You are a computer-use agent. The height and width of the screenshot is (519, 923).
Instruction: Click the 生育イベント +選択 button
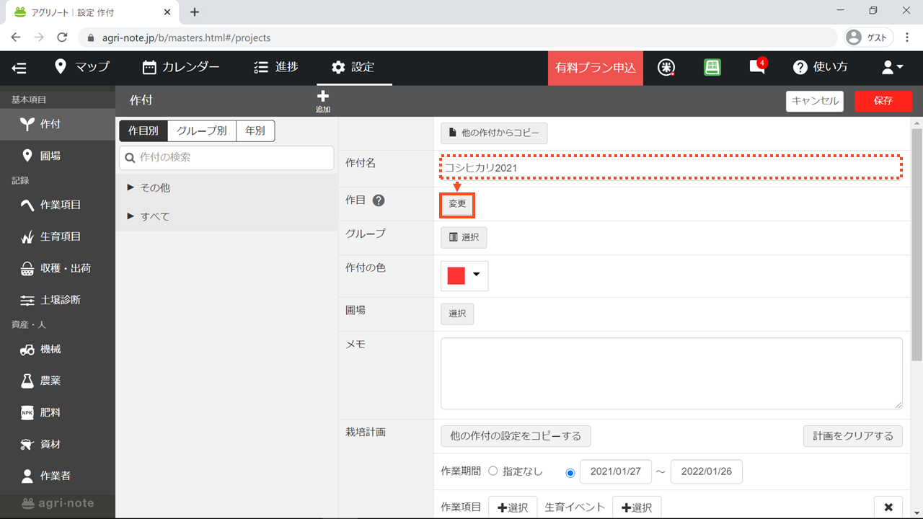point(637,507)
